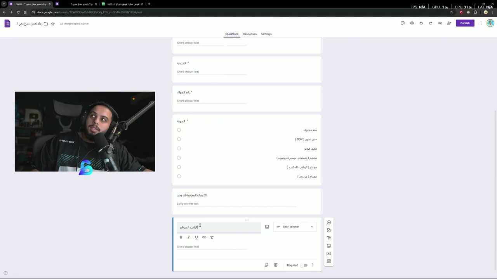Delete the active question
The image size is (497, 279).
pyautogui.click(x=276, y=265)
